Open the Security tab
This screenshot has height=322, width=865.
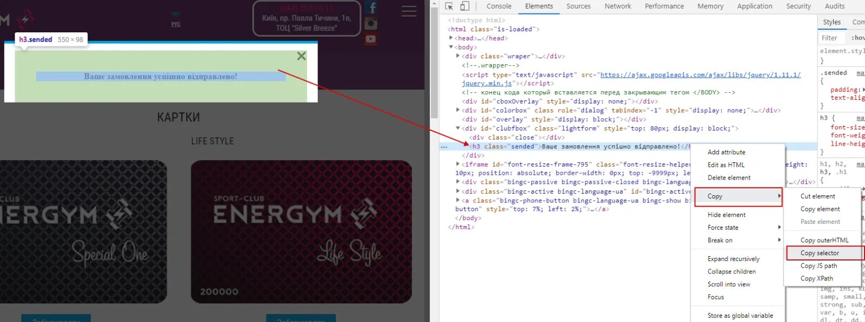click(799, 6)
